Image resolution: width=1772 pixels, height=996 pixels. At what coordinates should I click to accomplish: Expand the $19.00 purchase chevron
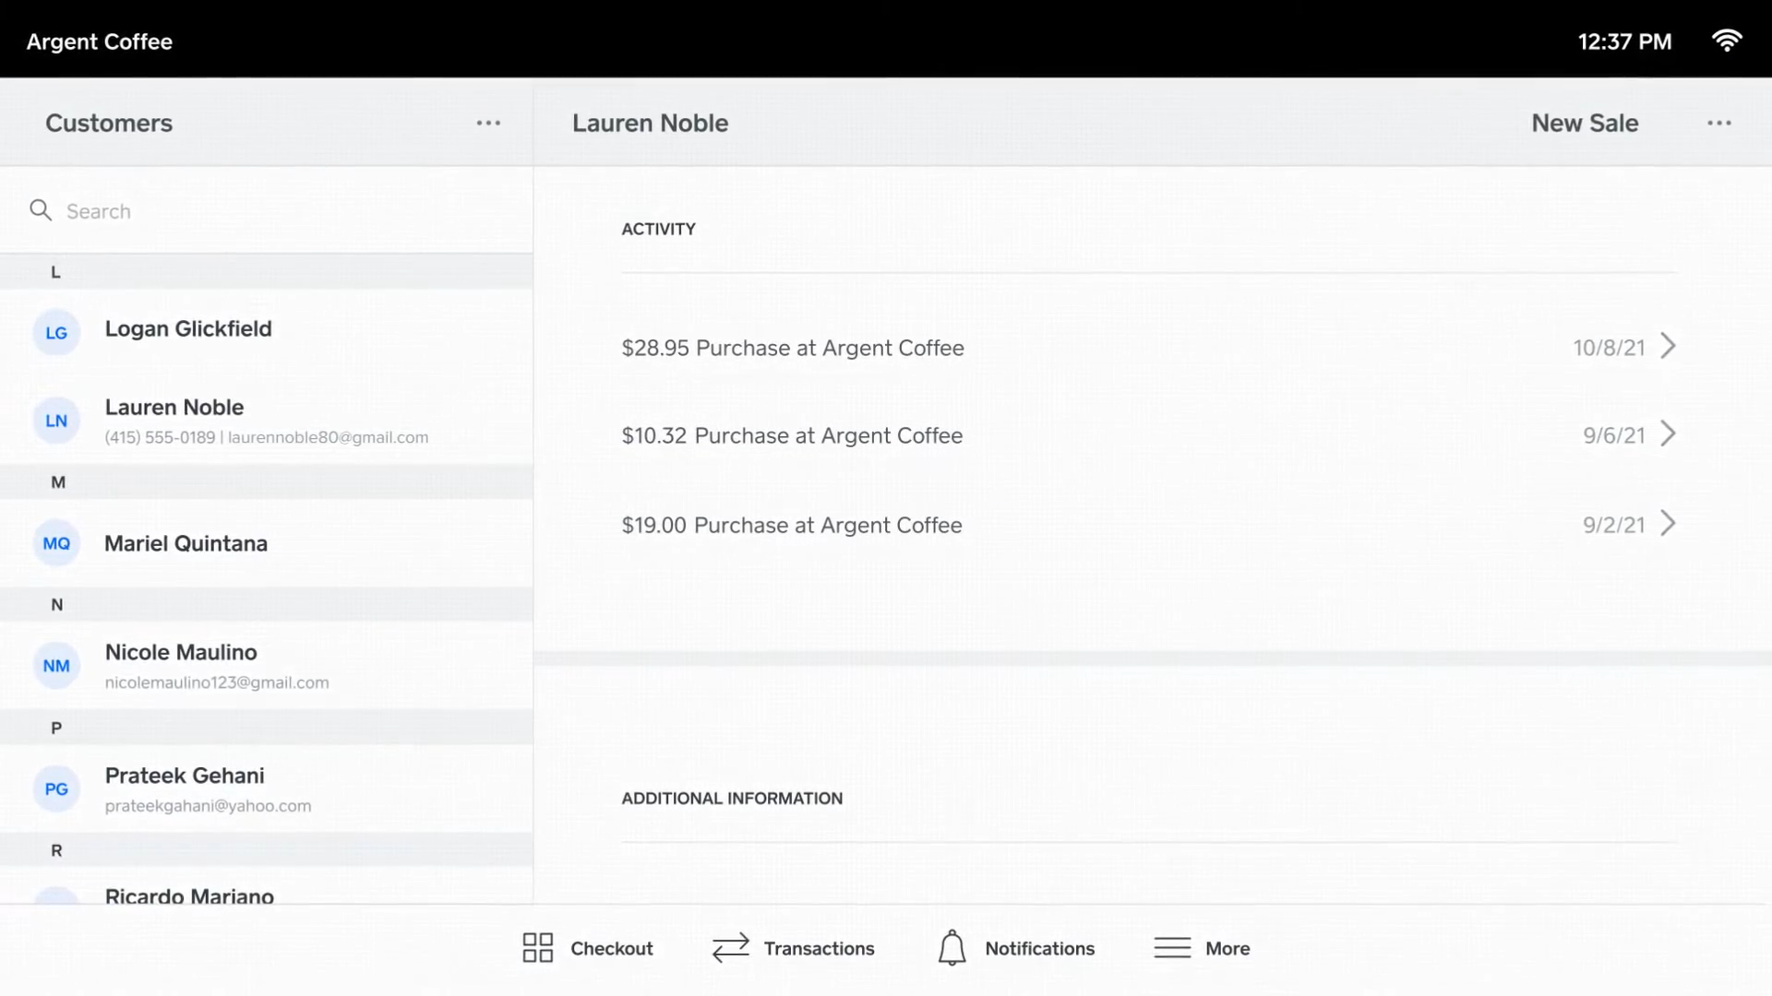(x=1668, y=524)
